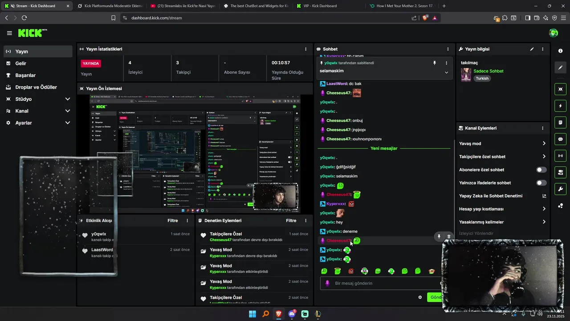Click the Kick logo
Viewport: 570px width, 321px height.
click(x=32, y=33)
